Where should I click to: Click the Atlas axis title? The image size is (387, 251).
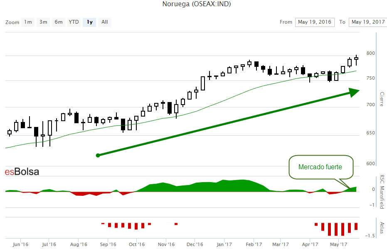pyautogui.click(x=382, y=228)
